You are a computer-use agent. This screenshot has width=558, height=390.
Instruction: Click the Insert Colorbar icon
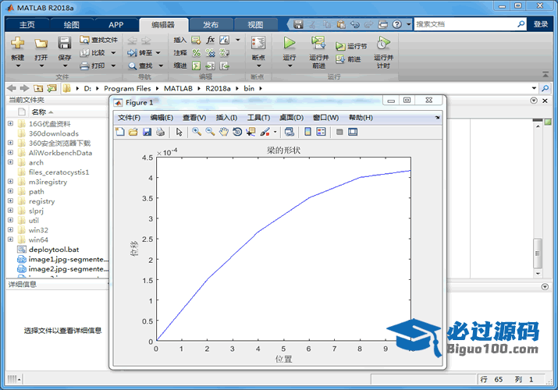pos(307,132)
